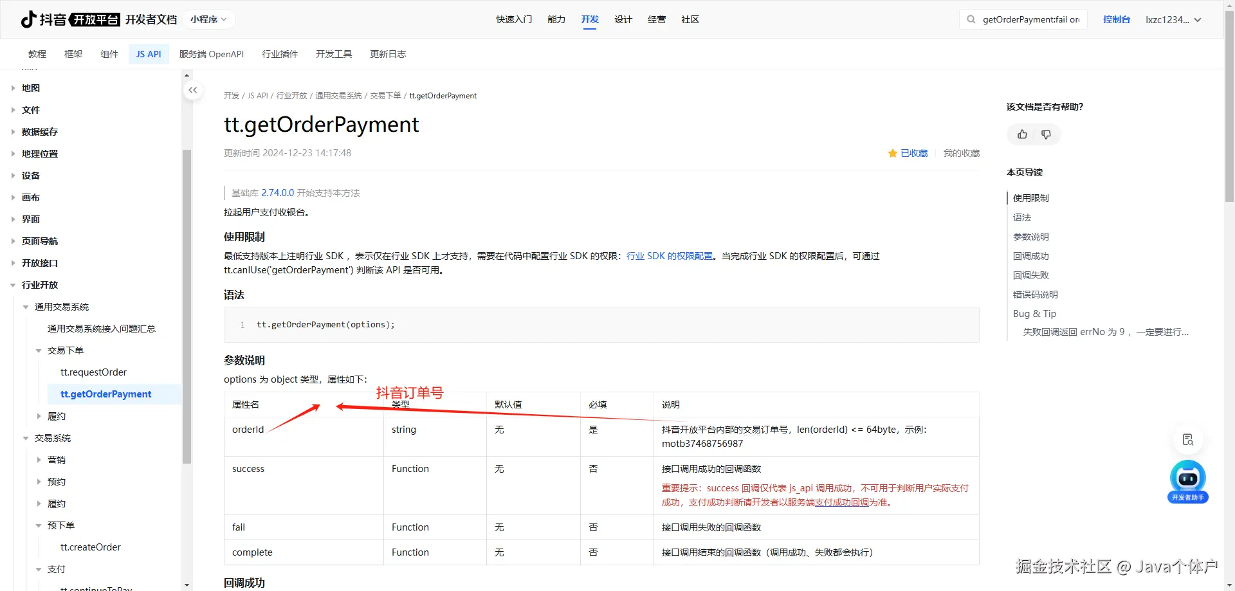
Task: Click the yellow star favorite icon
Action: 893,153
